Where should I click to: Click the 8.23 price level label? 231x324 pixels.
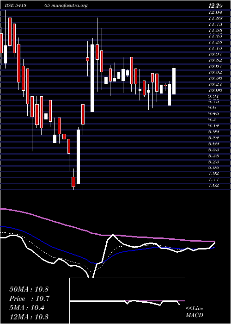(x=214, y=162)
